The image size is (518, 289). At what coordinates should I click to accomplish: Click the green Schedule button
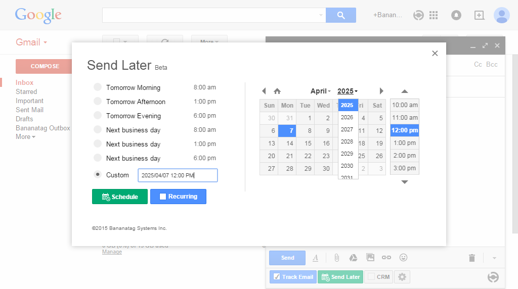click(x=120, y=197)
